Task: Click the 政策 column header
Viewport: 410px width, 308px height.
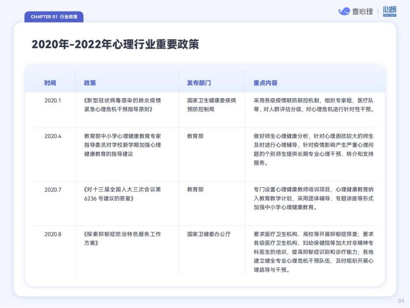Action: pyautogui.click(x=90, y=83)
